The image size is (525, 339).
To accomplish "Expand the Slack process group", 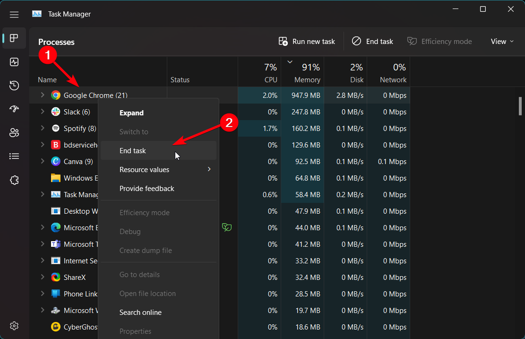I will [x=42, y=112].
